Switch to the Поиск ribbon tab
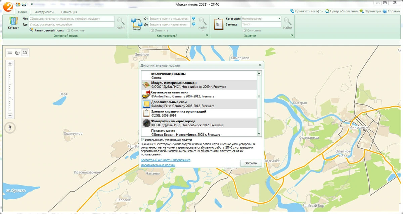Screen dimensions: 403x214 (23, 12)
